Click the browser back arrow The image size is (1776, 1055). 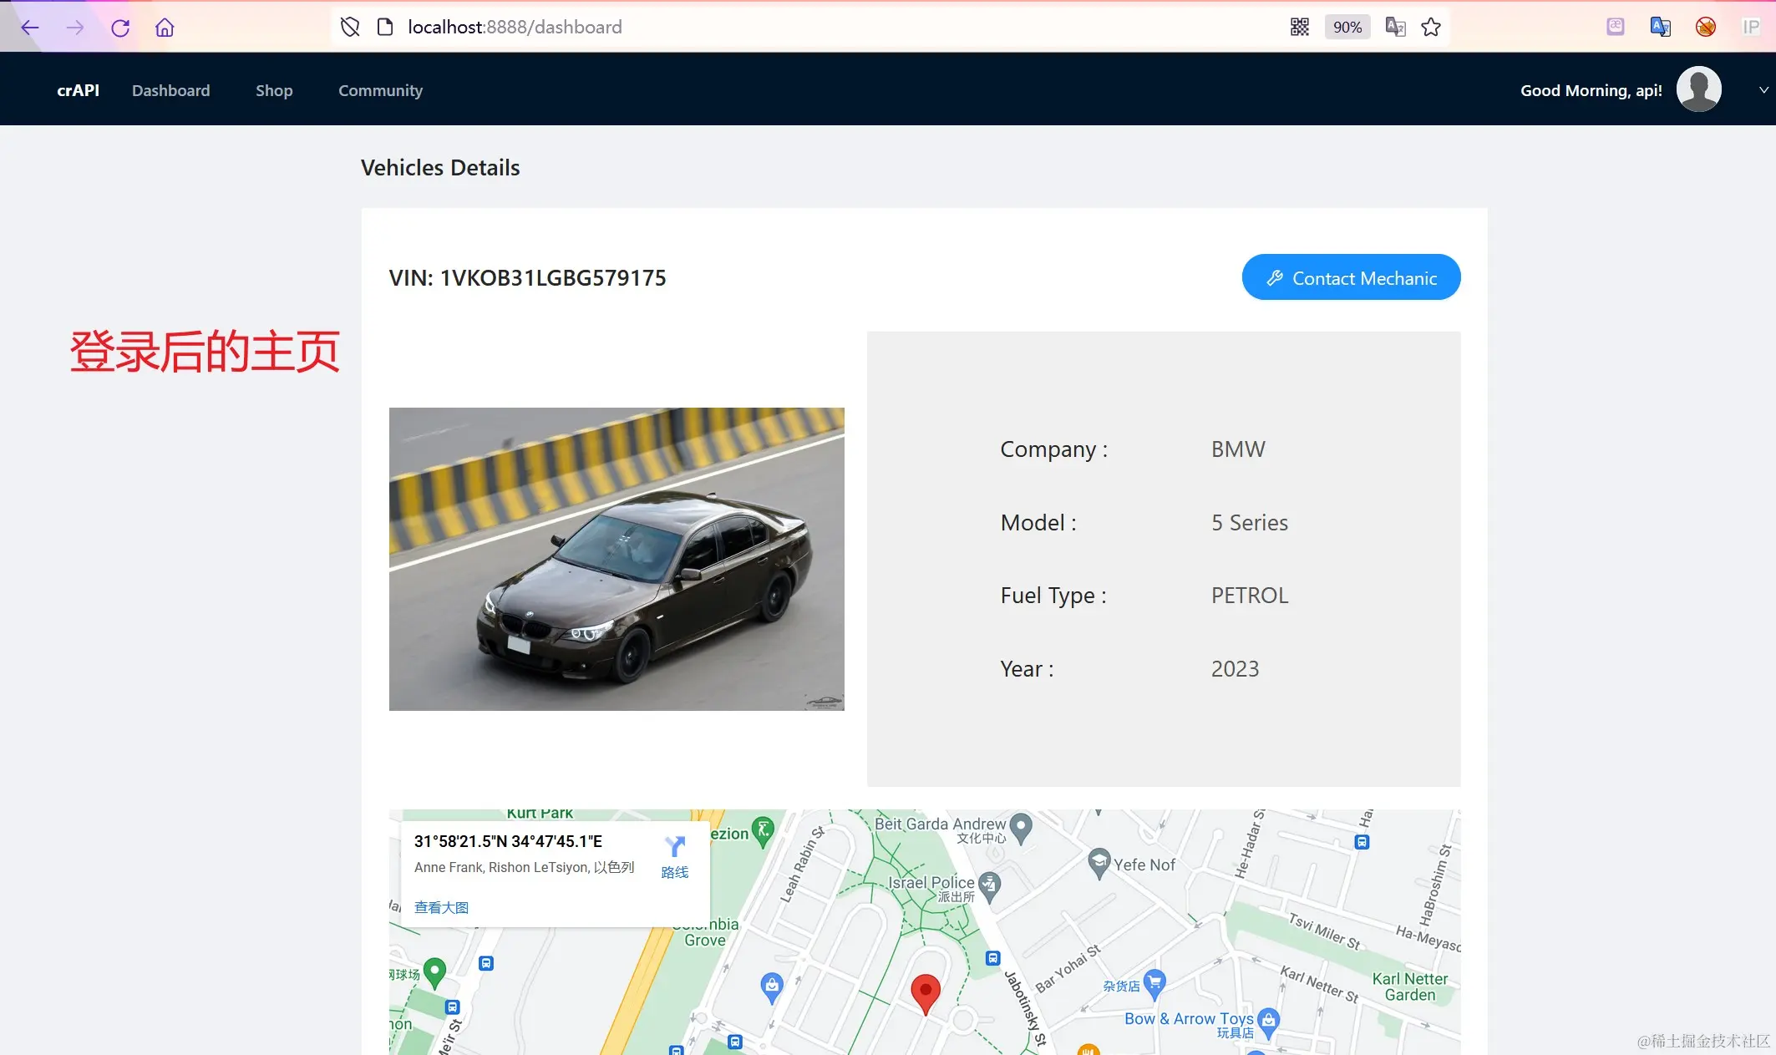click(x=30, y=28)
